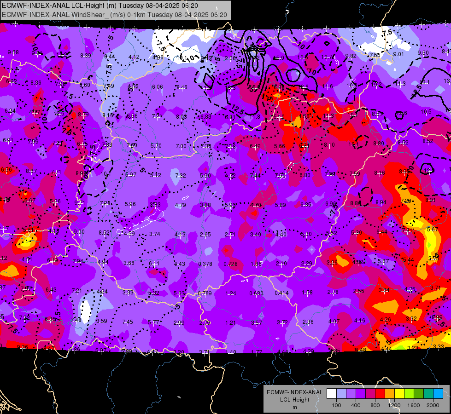Screen dimensions: 451x414
Task: Click the grid value 2.06
Action: coord(230,58)
